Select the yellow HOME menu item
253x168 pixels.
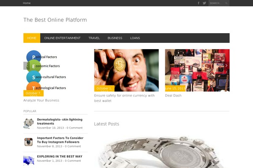[x=32, y=38]
